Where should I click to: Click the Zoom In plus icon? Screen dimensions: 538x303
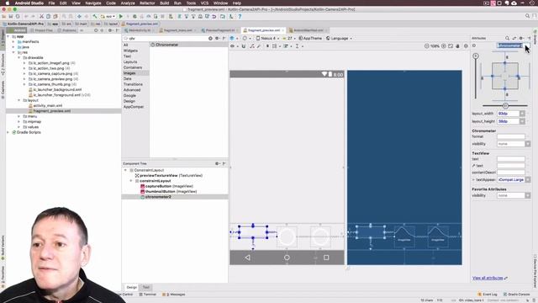coord(444,46)
